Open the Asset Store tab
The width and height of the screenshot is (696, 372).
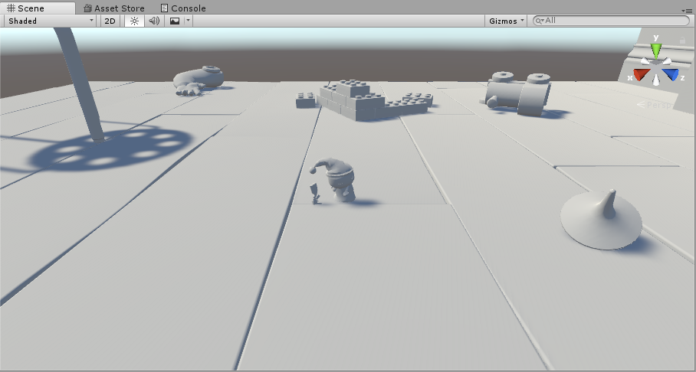114,8
